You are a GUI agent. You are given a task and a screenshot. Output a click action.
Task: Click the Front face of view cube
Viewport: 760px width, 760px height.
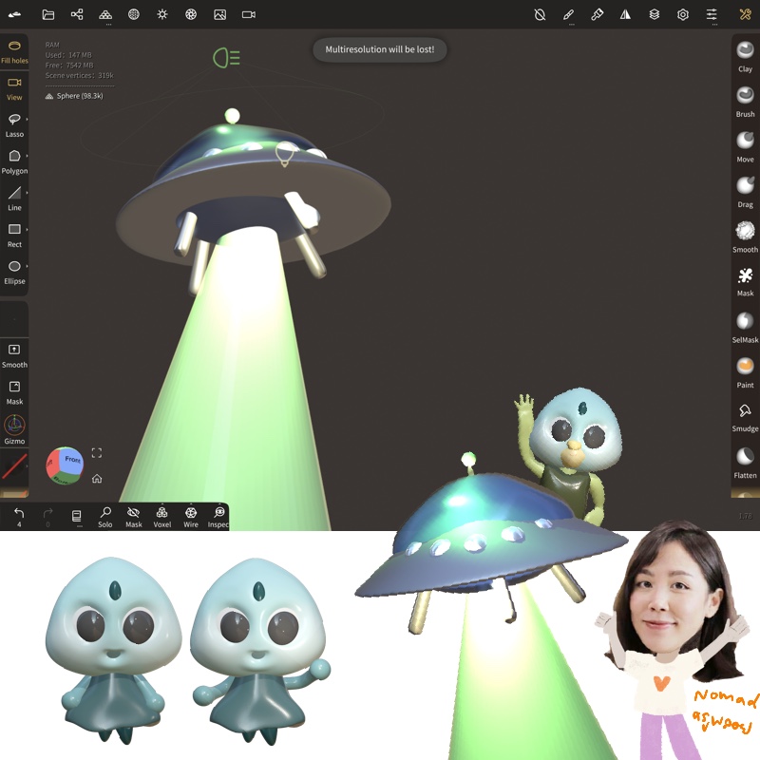click(72, 459)
